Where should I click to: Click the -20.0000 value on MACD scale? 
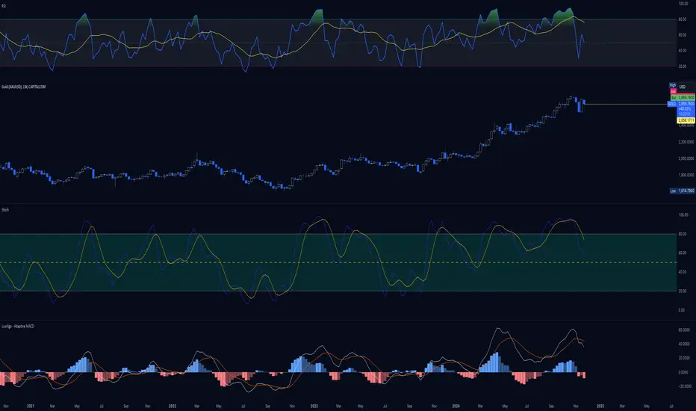point(684,386)
